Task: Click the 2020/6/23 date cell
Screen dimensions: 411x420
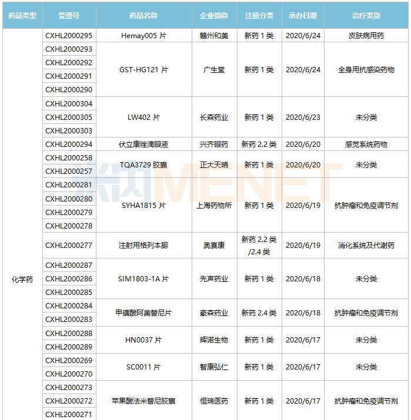Action: coord(303,117)
